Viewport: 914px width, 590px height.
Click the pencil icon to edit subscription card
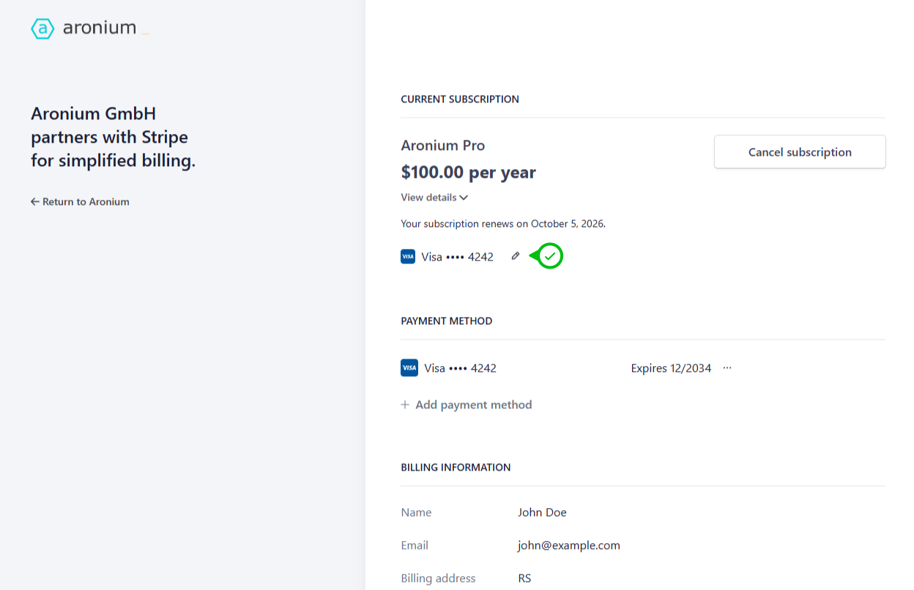point(516,256)
